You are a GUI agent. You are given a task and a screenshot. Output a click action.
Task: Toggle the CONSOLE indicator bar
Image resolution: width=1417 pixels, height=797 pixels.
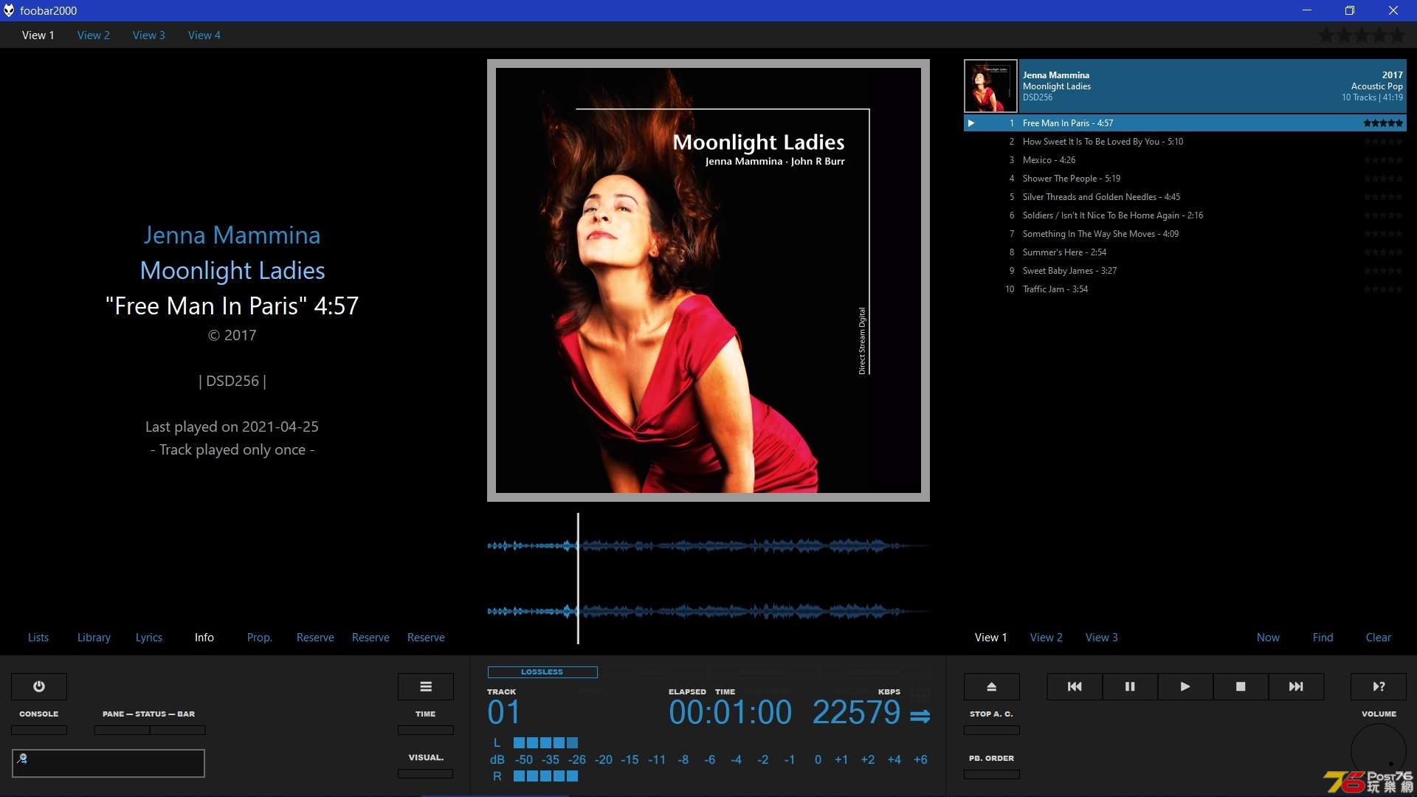pyautogui.click(x=39, y=730)
